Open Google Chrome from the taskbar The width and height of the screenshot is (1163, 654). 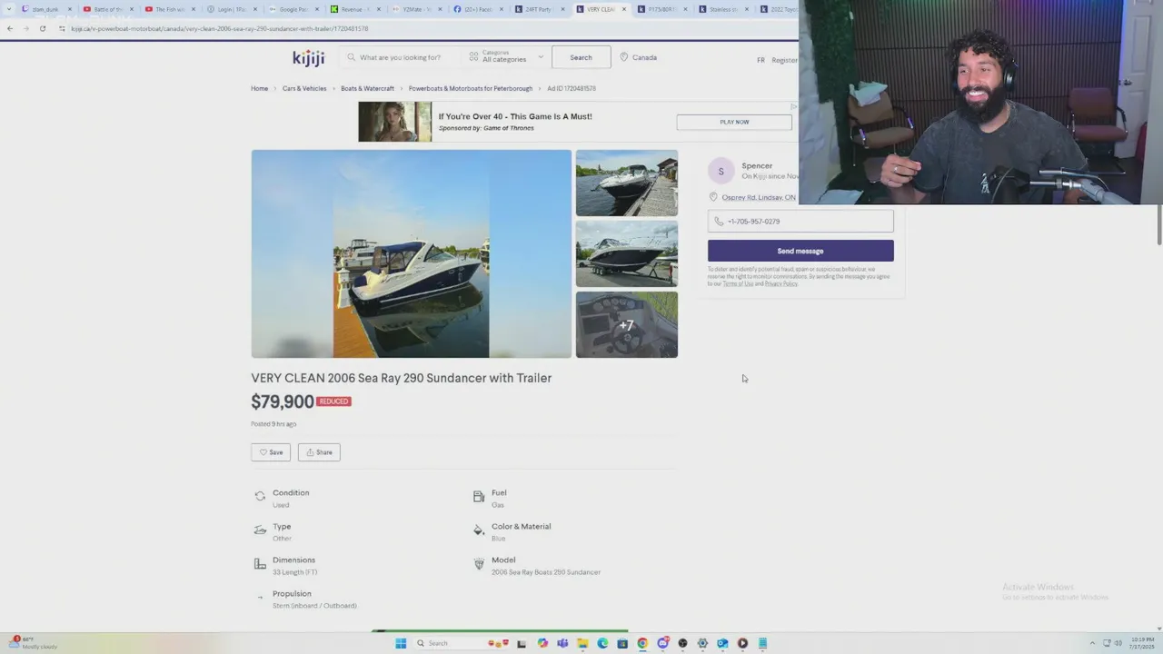(x=642, y=643)
